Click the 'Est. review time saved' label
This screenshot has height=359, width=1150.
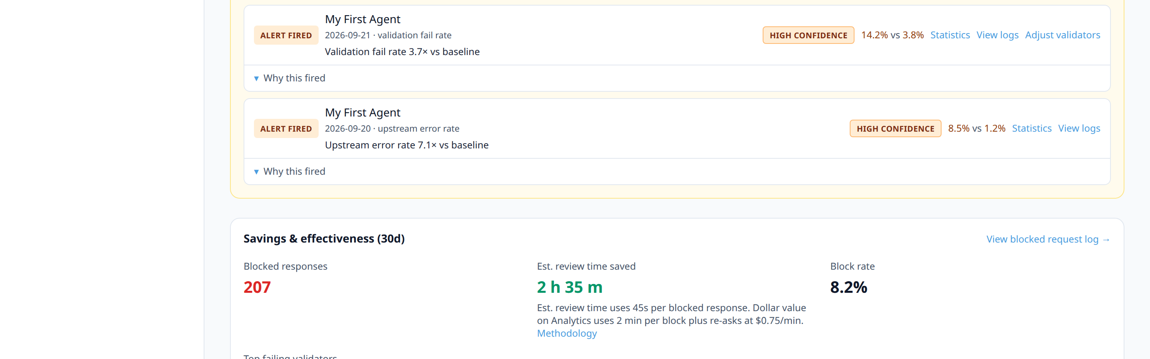tap(586, 266)
